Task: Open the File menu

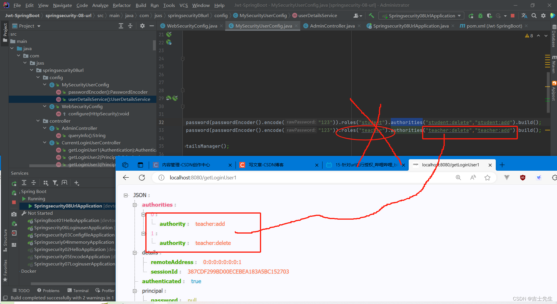Action: (17, 5)
